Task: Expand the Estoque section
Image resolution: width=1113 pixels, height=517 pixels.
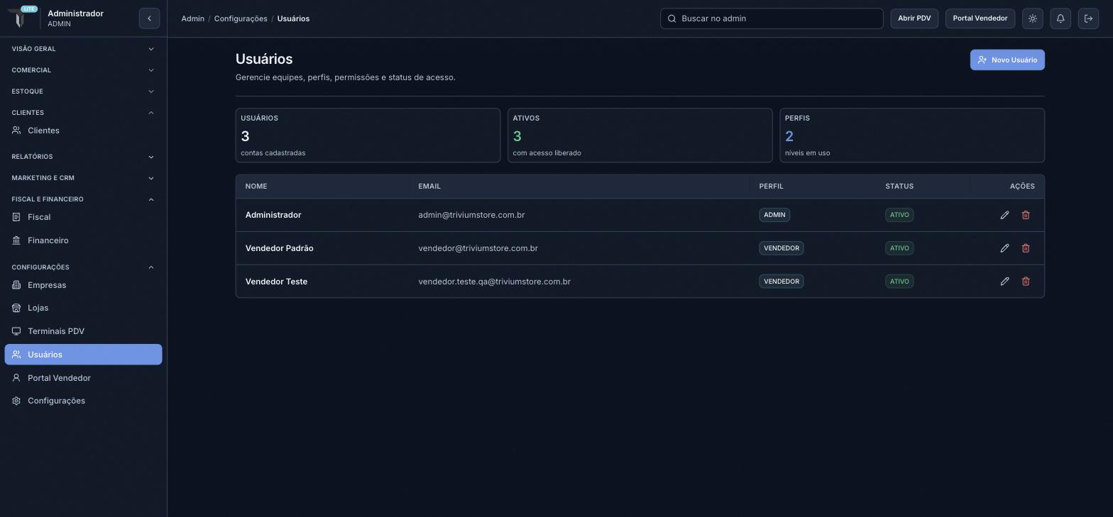Action: 83,91
